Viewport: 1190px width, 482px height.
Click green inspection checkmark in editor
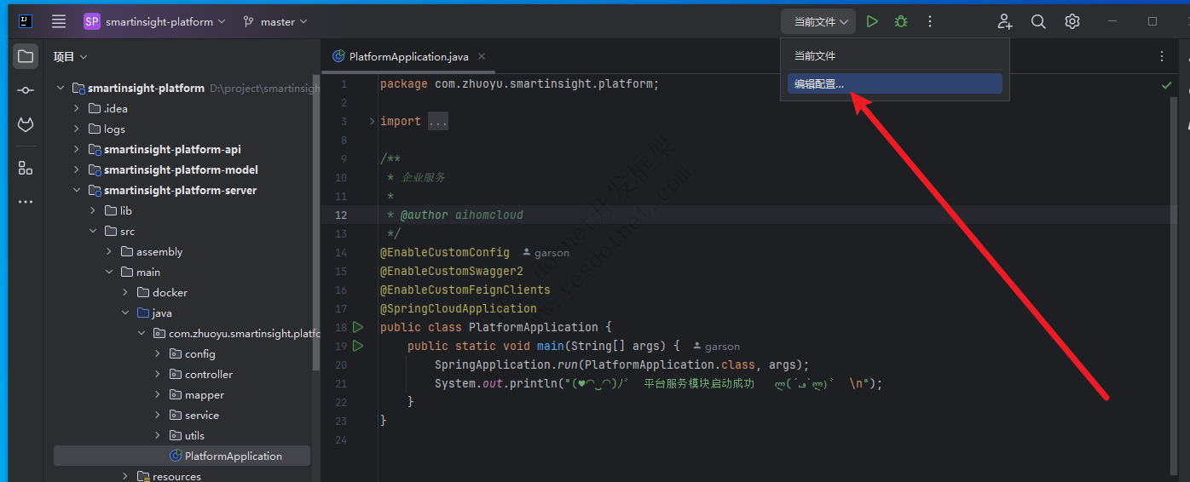click(1166, 84)
